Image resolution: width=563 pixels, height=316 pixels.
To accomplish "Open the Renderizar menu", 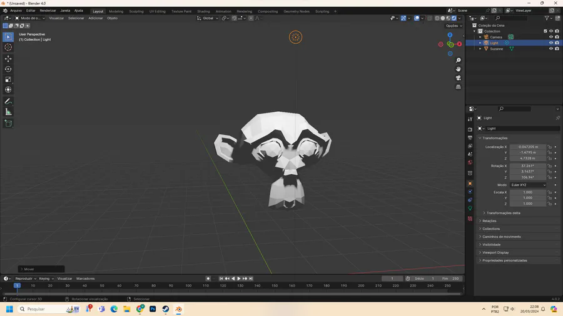I will [x=48, y=11].
